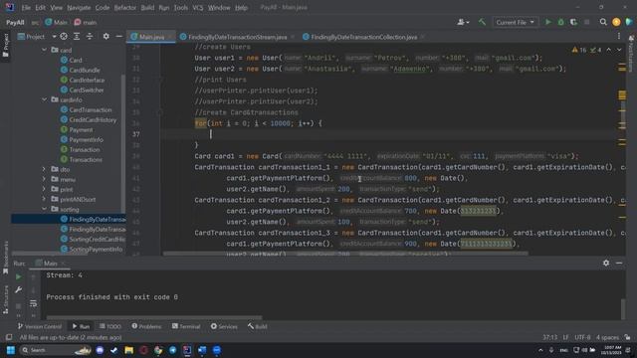637x358 pixels.
Task: Jump to previous highlighted error arrow
Action: 608,50
